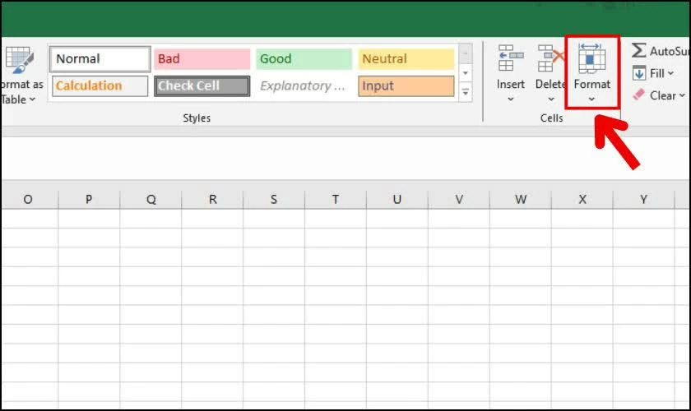The image size is (691, 411).
Task: Choose the Neutral cell style
Action: pos(406,59)
